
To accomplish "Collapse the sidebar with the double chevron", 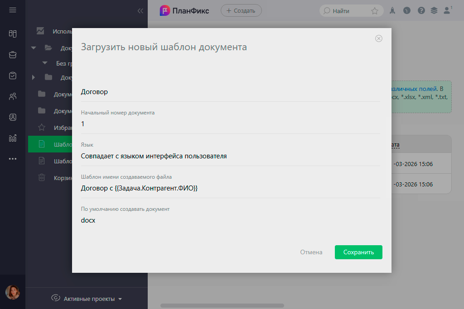I will coord(140,11).
